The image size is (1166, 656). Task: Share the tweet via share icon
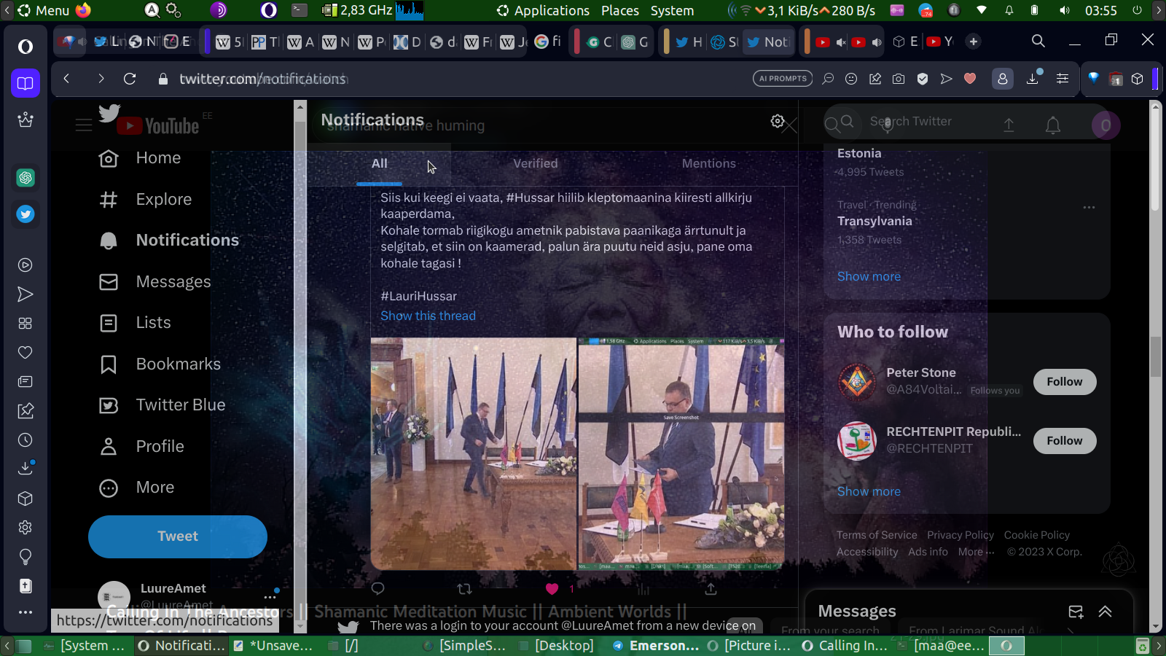pyautogui.click(x=711, y=589)
